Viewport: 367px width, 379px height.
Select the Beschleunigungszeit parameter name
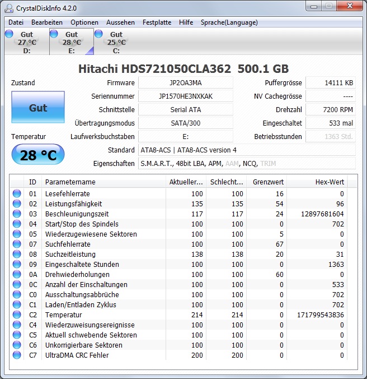click(x=77, y=214)
